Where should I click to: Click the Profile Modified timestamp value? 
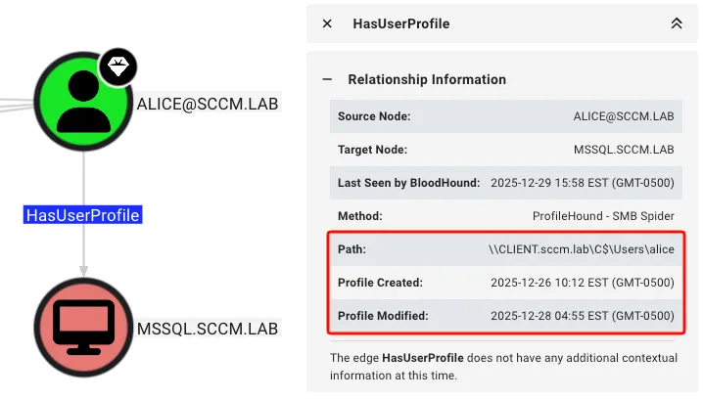coord(582,316)
